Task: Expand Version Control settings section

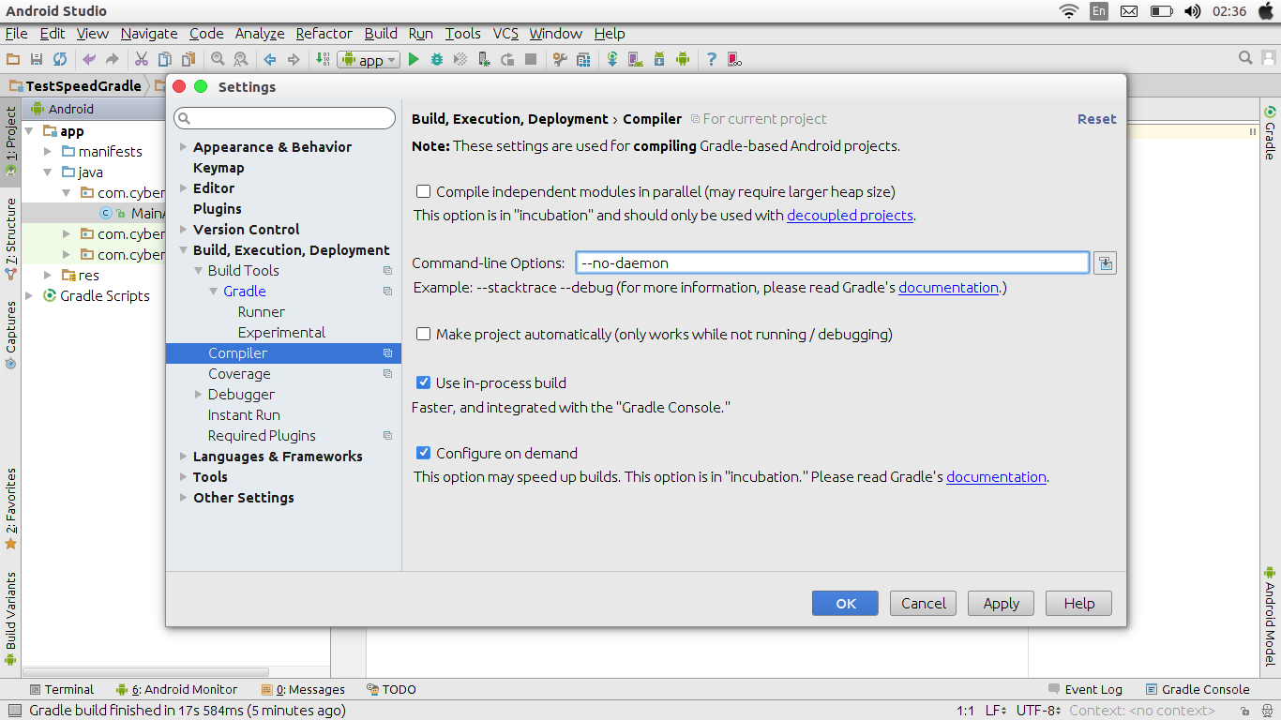Action: coord(184,230)
